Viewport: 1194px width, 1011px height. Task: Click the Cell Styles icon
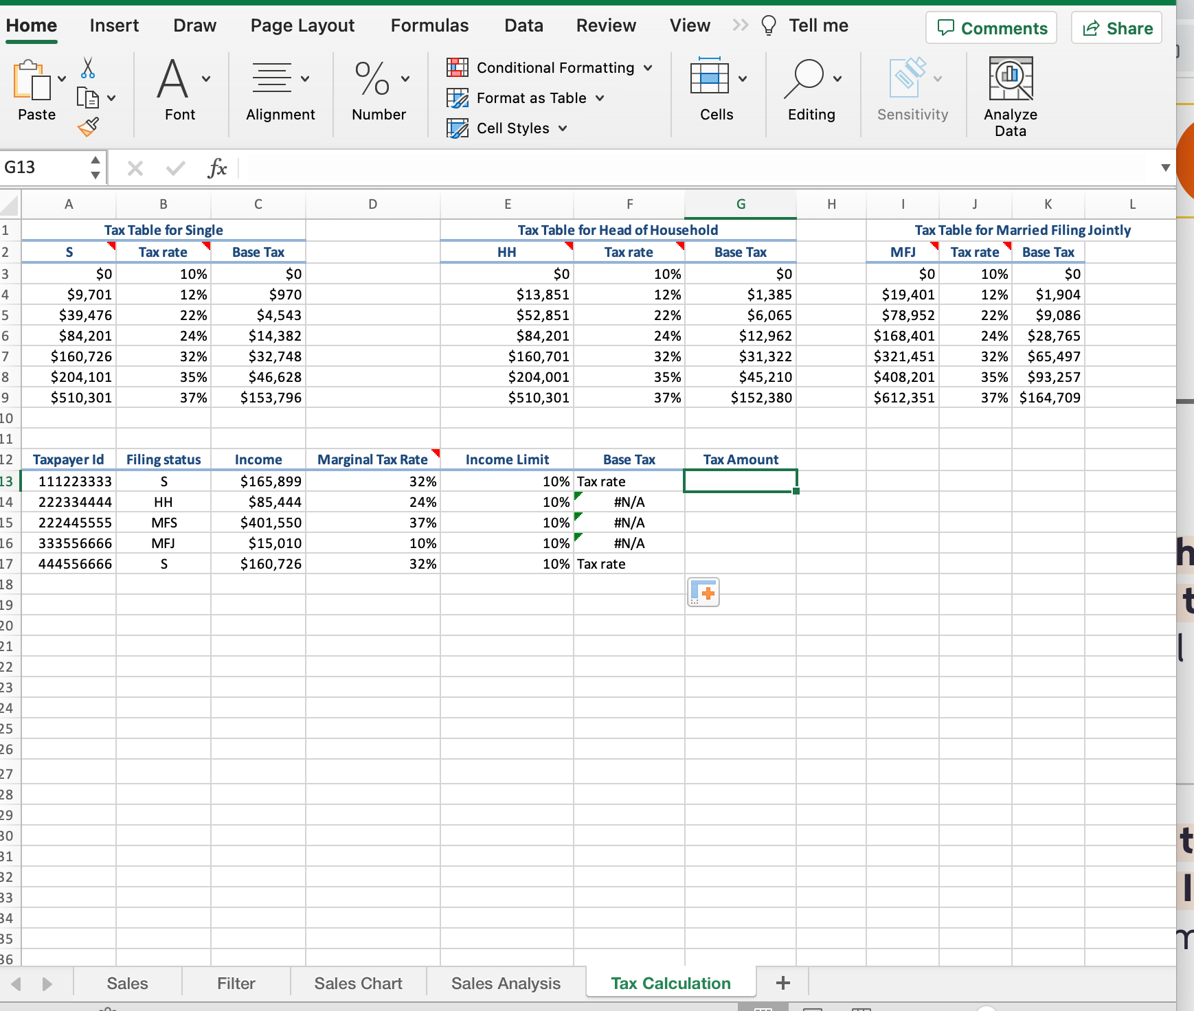pos(458,128)
